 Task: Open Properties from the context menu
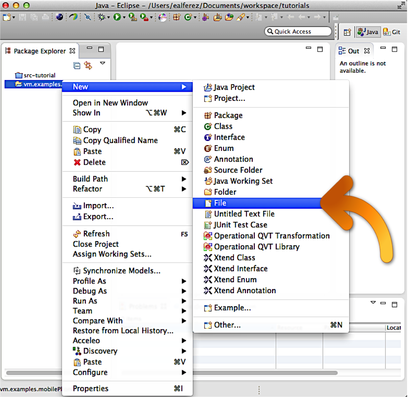pyautogui.click(x=127, y=388)
